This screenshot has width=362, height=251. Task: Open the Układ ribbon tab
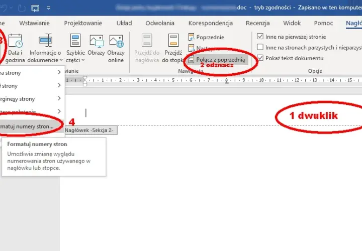point(124,23)
